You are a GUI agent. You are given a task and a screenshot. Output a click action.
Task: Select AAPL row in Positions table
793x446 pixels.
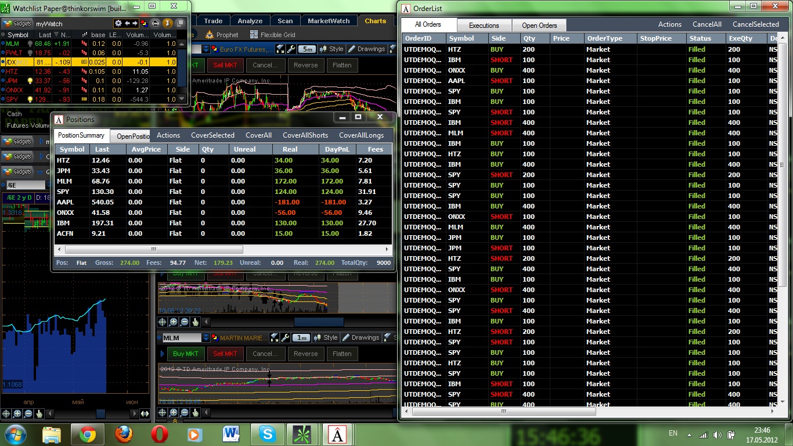[x=224, y=202]
